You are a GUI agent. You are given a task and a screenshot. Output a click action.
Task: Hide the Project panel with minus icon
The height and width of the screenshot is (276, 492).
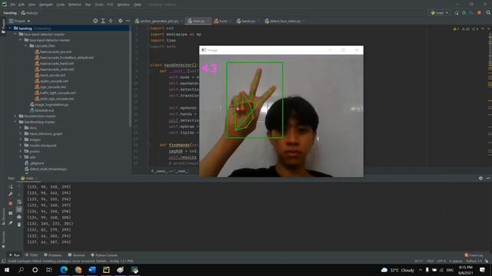point(128,21)
